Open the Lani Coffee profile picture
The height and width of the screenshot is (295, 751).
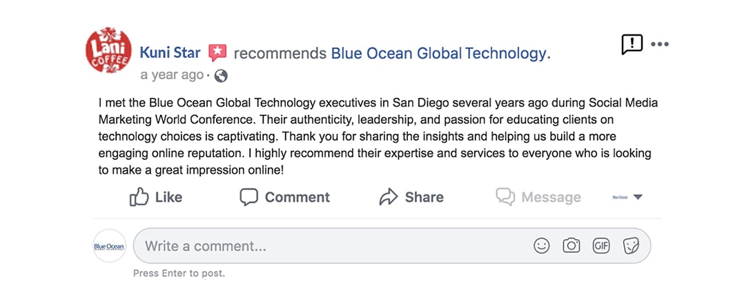109,50
